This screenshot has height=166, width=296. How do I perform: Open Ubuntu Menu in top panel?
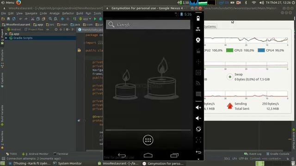click(8, 2)
